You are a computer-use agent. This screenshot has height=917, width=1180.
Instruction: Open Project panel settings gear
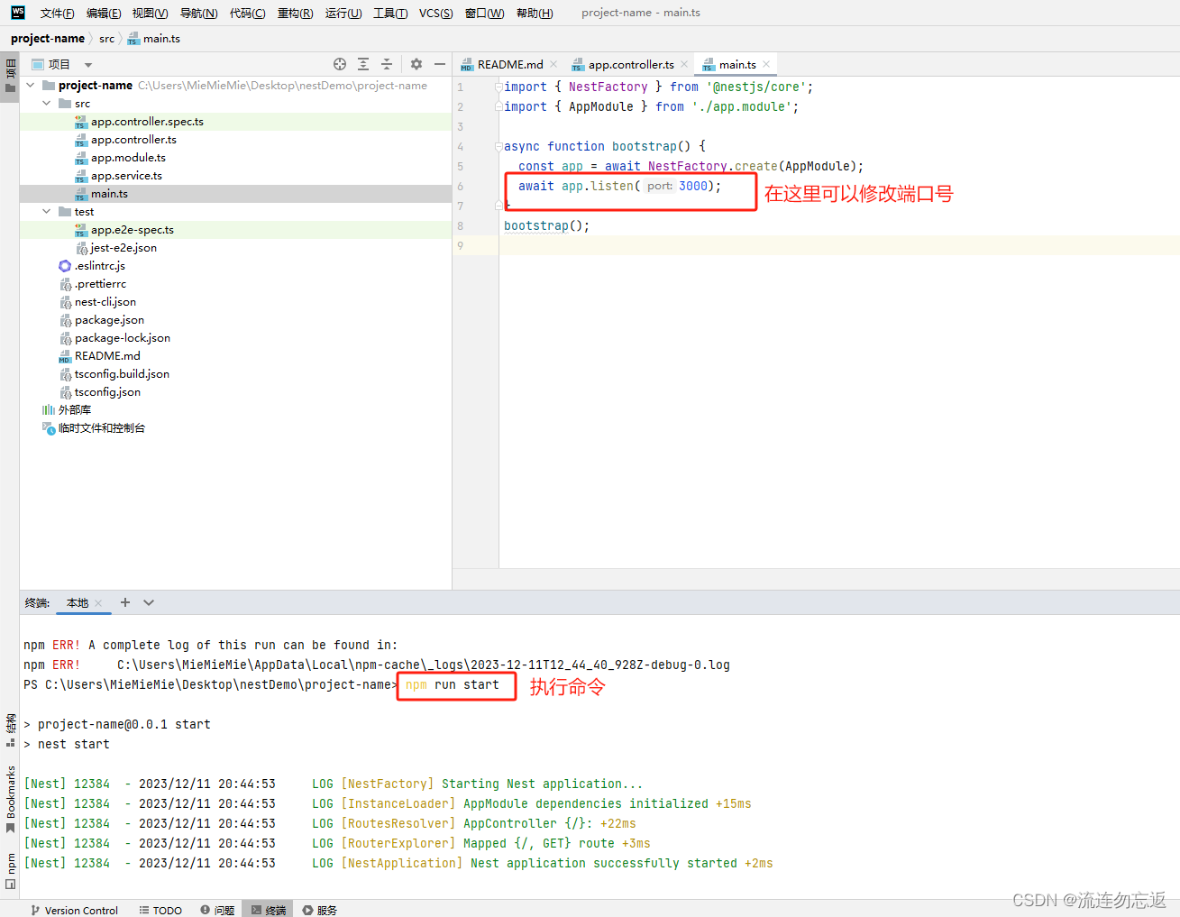tap(415, 64)
